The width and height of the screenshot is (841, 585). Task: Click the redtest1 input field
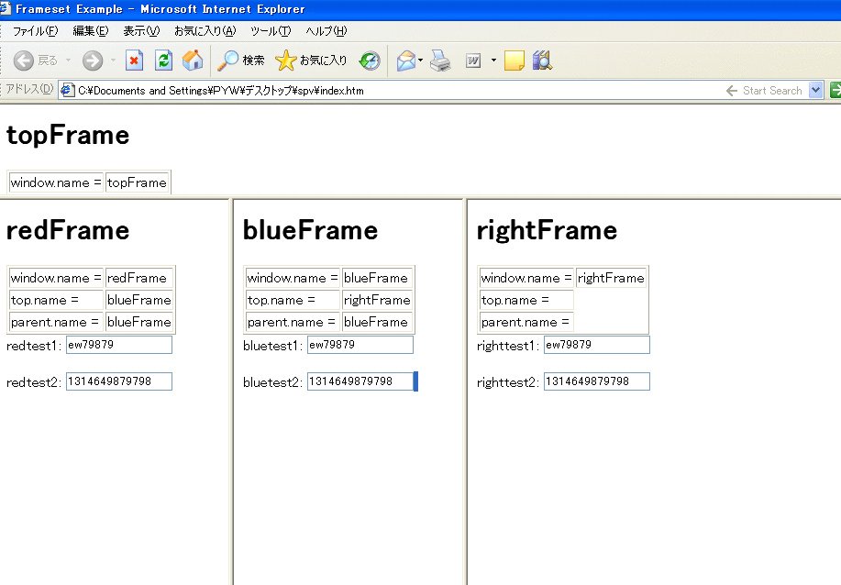click(x=119, y=345)
